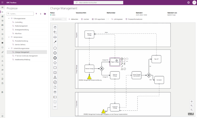Screen dimensions: 197x118
Task: Open context pad more options dots
Action: pos(127,61)
